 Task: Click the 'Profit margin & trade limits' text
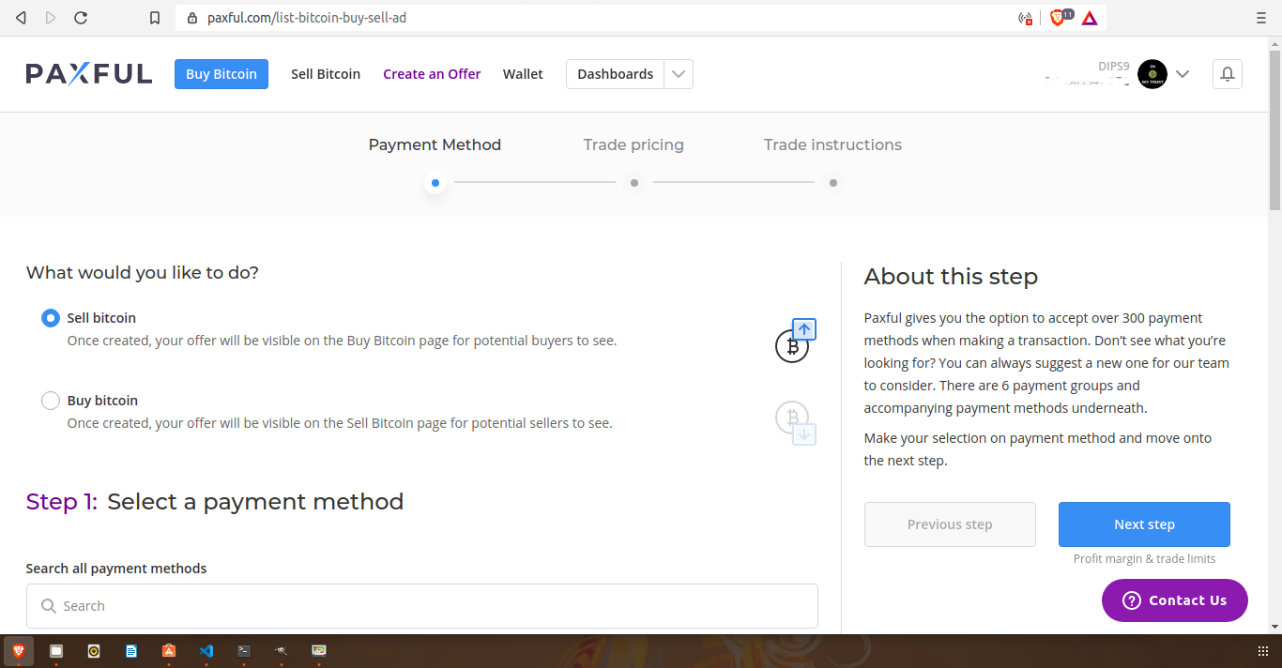click(1144, 558)
